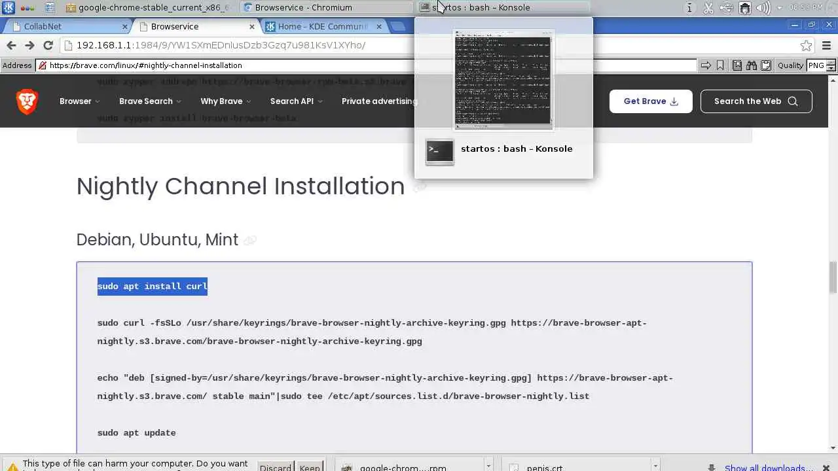Open a new tab button
Image resolution: width=838 pixels, height=471 pixels.
(397, 27)
